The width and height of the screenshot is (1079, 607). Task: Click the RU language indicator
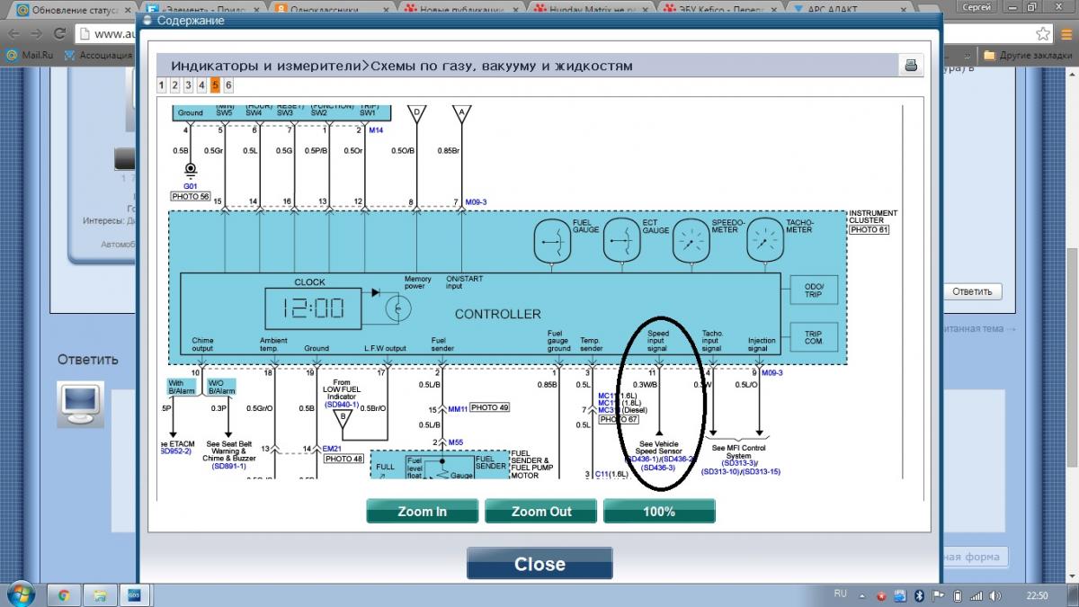[841, 594]
